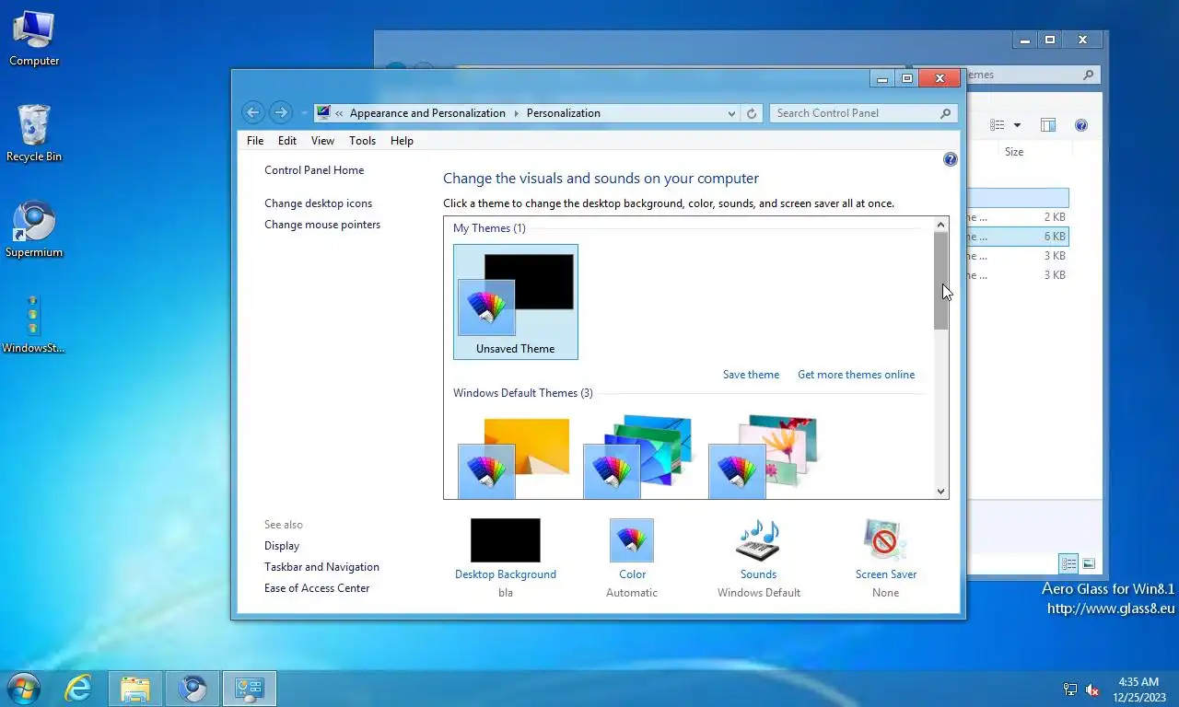Viewport: 1179px width, 707px height.
Task: Select the orange Windows default theme
Action: pyautogui.click(x=516, y=458)
